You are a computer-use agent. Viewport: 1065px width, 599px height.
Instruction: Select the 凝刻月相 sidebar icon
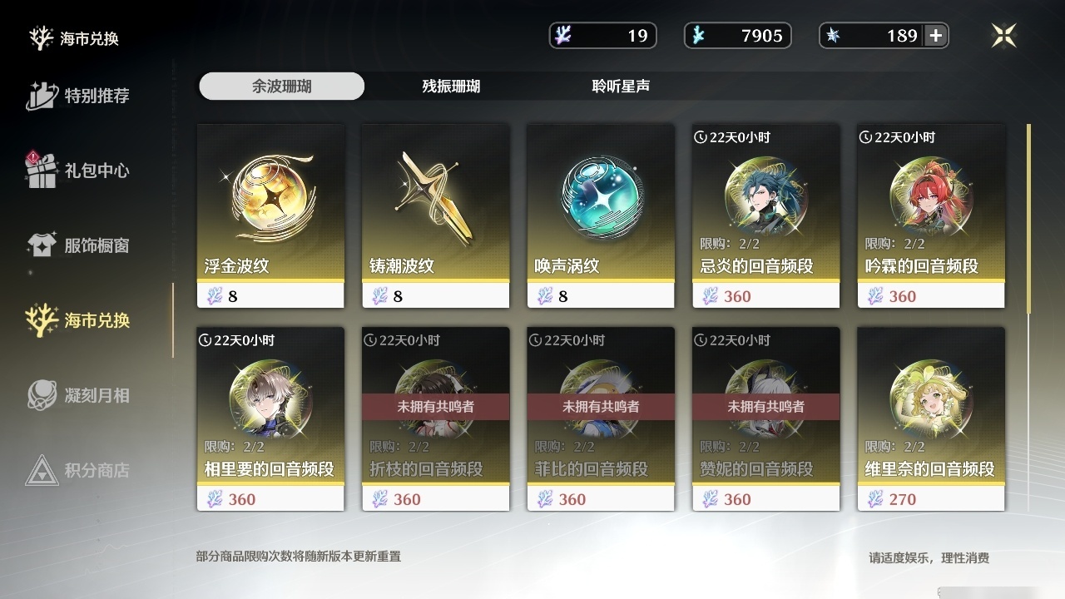point(42,395)
